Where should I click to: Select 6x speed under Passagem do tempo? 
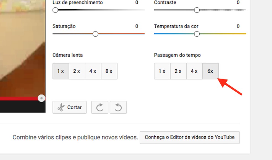211,71
